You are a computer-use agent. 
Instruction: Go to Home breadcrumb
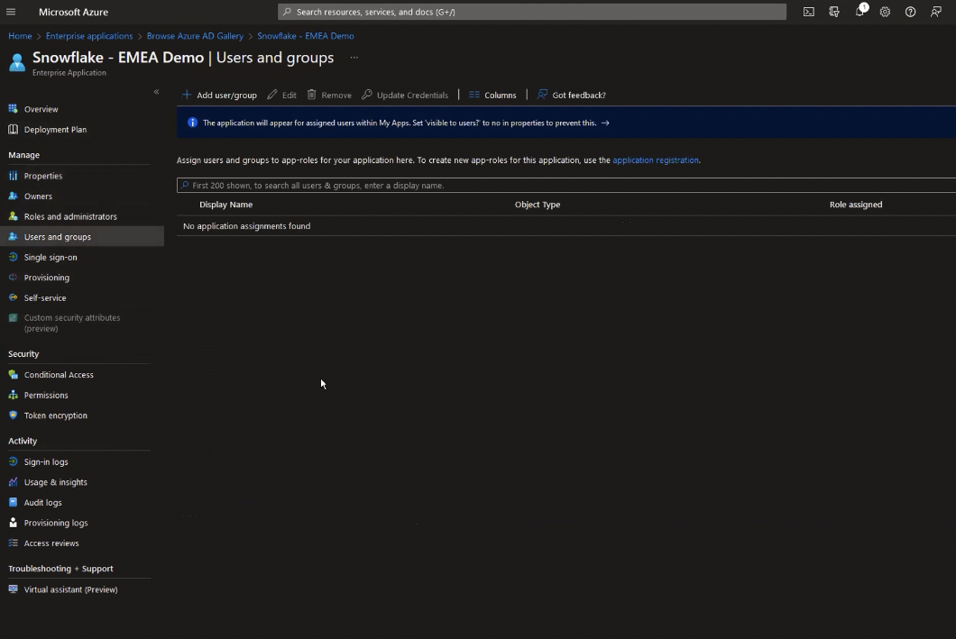pos(20,36)
